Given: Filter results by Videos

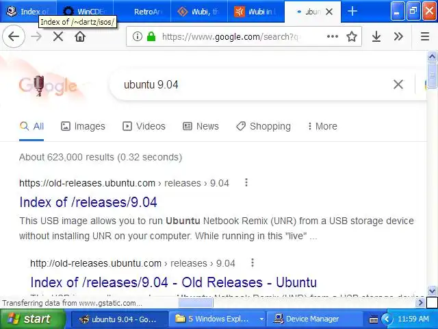Looking at the screenshot, I should [x=144, y=126].
